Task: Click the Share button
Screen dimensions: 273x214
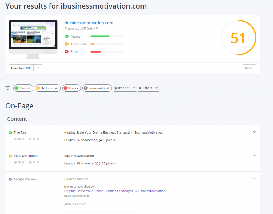Action: coord(249,68)
